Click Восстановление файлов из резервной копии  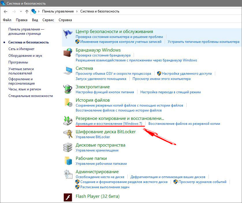[184, 124]
